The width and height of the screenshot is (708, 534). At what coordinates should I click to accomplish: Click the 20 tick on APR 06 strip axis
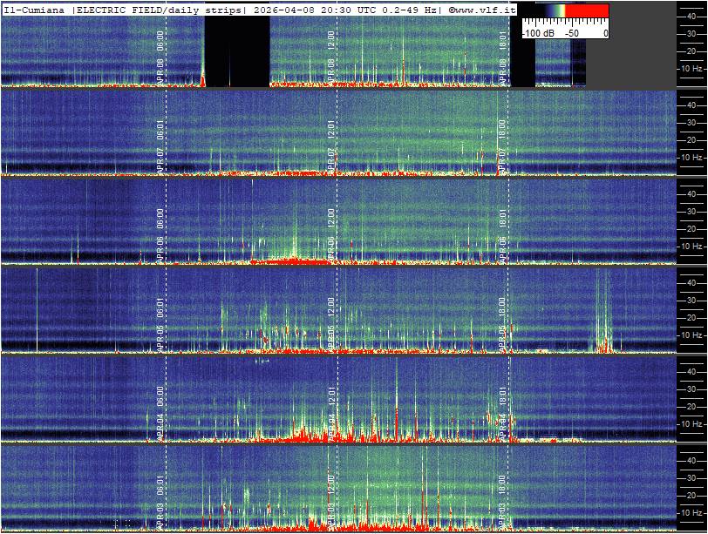tap(691, 229)
